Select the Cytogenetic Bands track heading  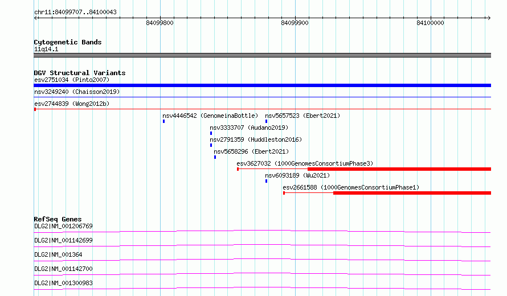(x=68, y=42)
